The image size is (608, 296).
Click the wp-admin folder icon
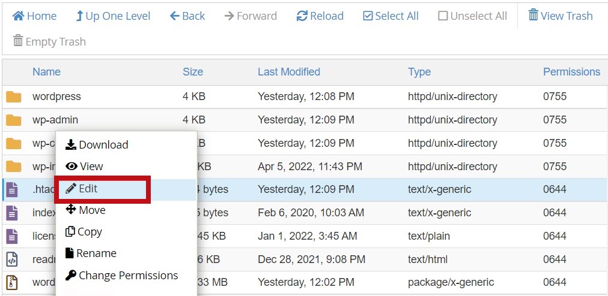pos(13,120)
